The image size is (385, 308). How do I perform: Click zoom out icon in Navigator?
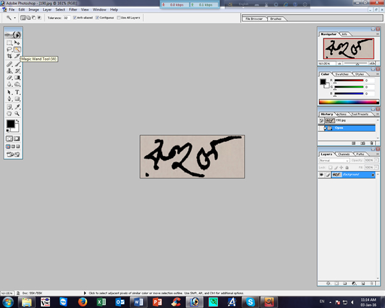(339, 64)
